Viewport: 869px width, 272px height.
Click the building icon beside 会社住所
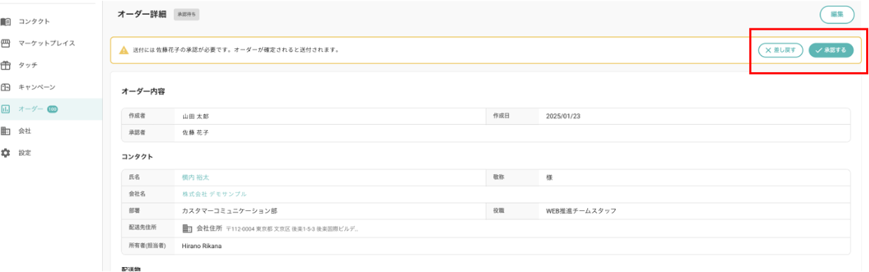187,229
